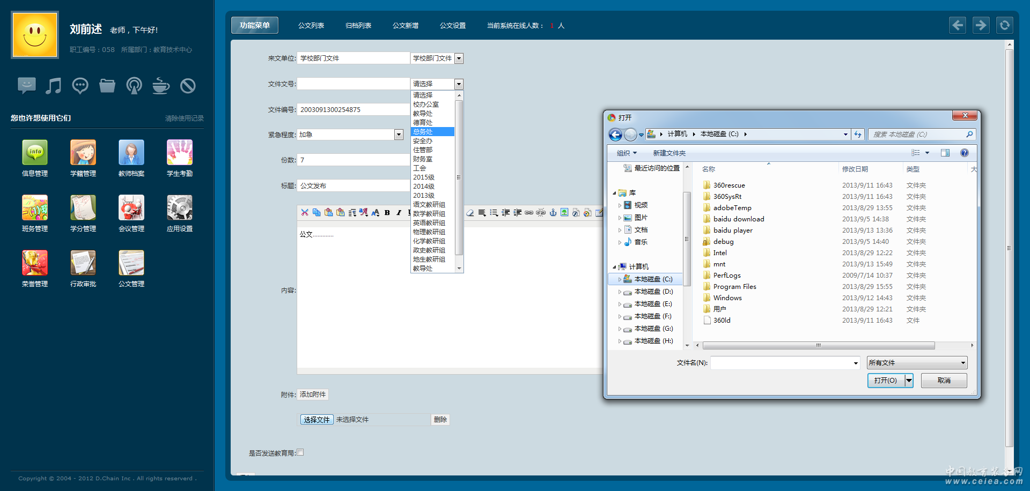This screenshot has height=491, width=1030.
Task: Click the refresh icon at top right
Action: [x=1004, y=25]
